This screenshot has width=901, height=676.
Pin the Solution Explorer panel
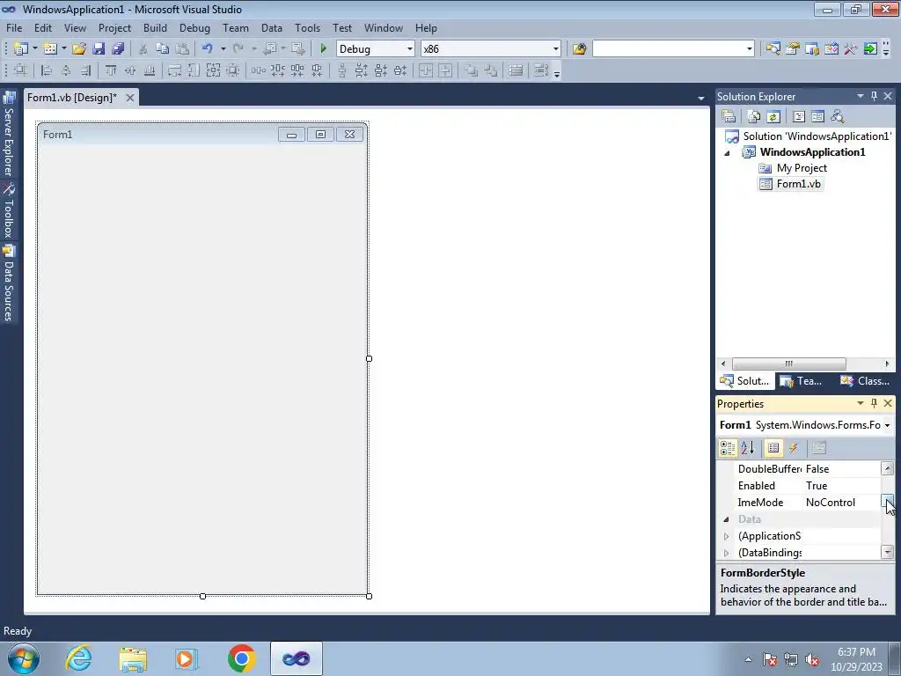pyautogui.click(x=874, y=96)
